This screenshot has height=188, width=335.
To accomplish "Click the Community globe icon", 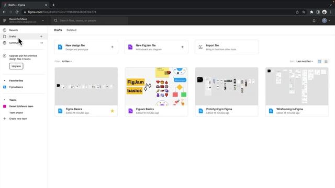I will click(5, 43).
